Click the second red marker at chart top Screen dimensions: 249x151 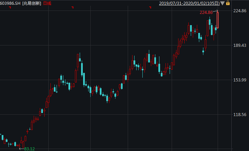[x=73, y=7]
